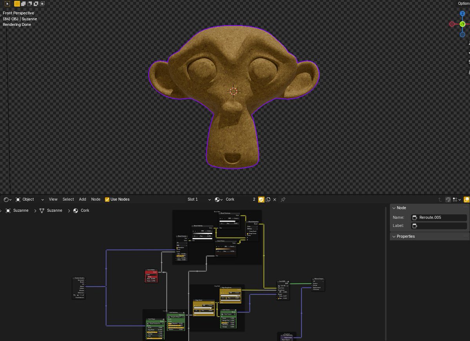Open the Node menu in node editor
This screenshot has height=341, width=470.
[x=96, y=199]
